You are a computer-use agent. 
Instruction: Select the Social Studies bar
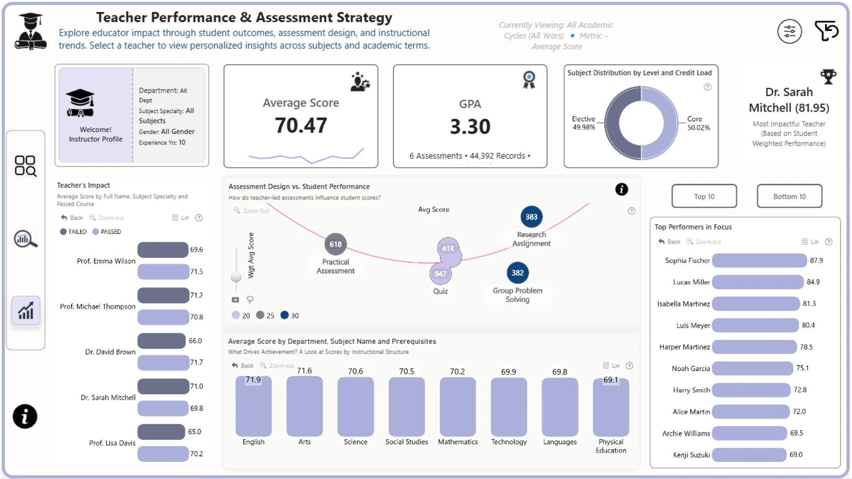point(406,407)
